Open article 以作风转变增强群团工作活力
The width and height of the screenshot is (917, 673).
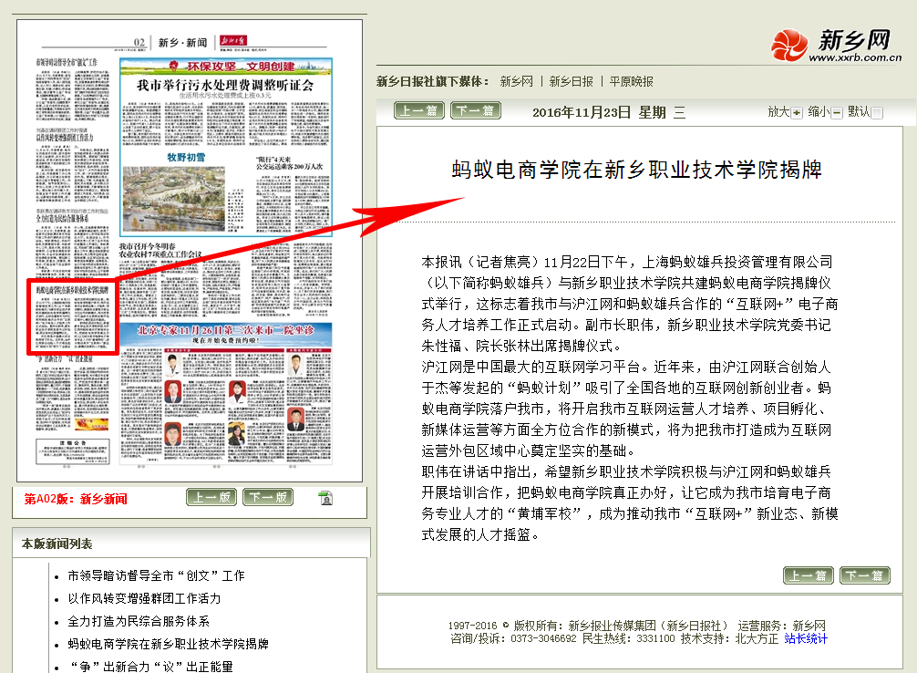(x=144, y=599)
